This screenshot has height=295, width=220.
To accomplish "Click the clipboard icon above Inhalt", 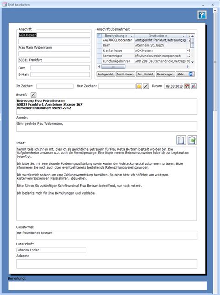I will pos(181,140).
